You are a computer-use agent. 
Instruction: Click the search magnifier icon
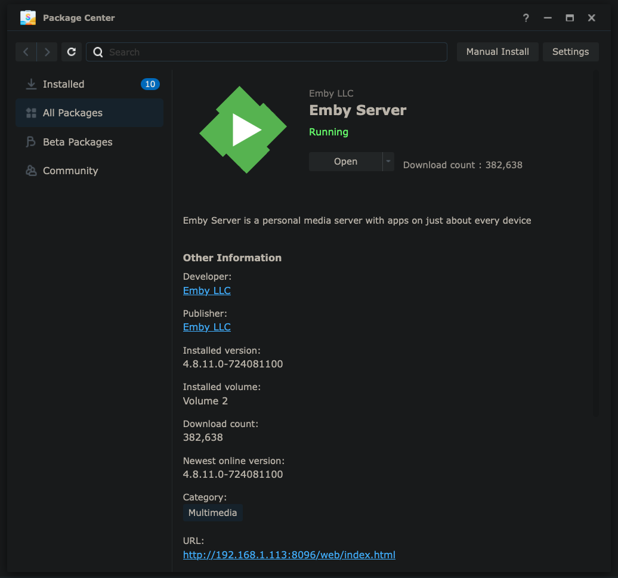[98, 52]
